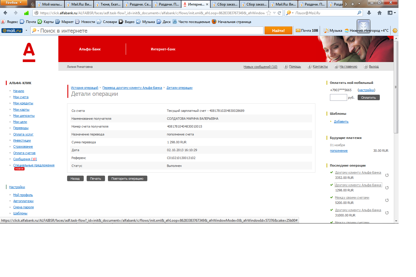416x277 pixels.
Task: Switch to the Тюня, Екат... tab
Action: 108,4
